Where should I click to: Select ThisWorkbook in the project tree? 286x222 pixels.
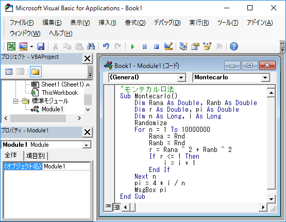point(60,93)
